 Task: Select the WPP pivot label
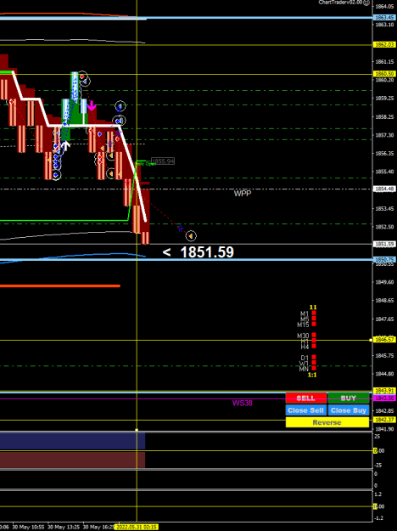point(243,194)
